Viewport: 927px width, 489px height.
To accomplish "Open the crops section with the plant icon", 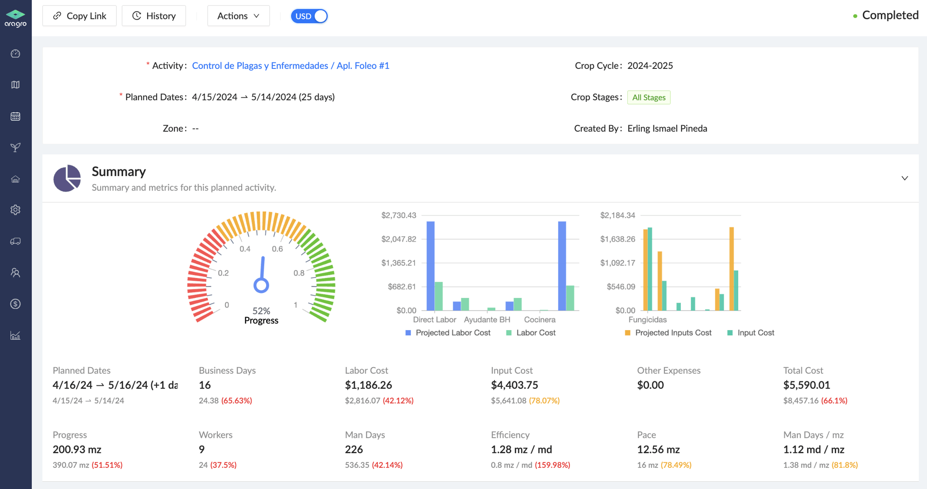I will pos(15,147).
